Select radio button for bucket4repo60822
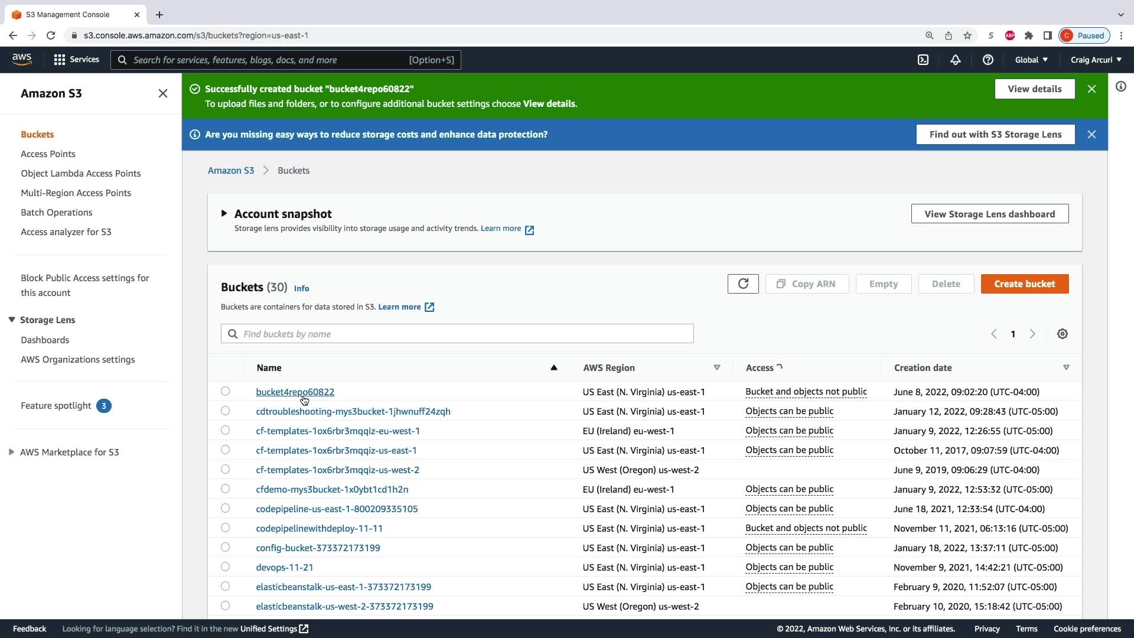 [225, 392]
